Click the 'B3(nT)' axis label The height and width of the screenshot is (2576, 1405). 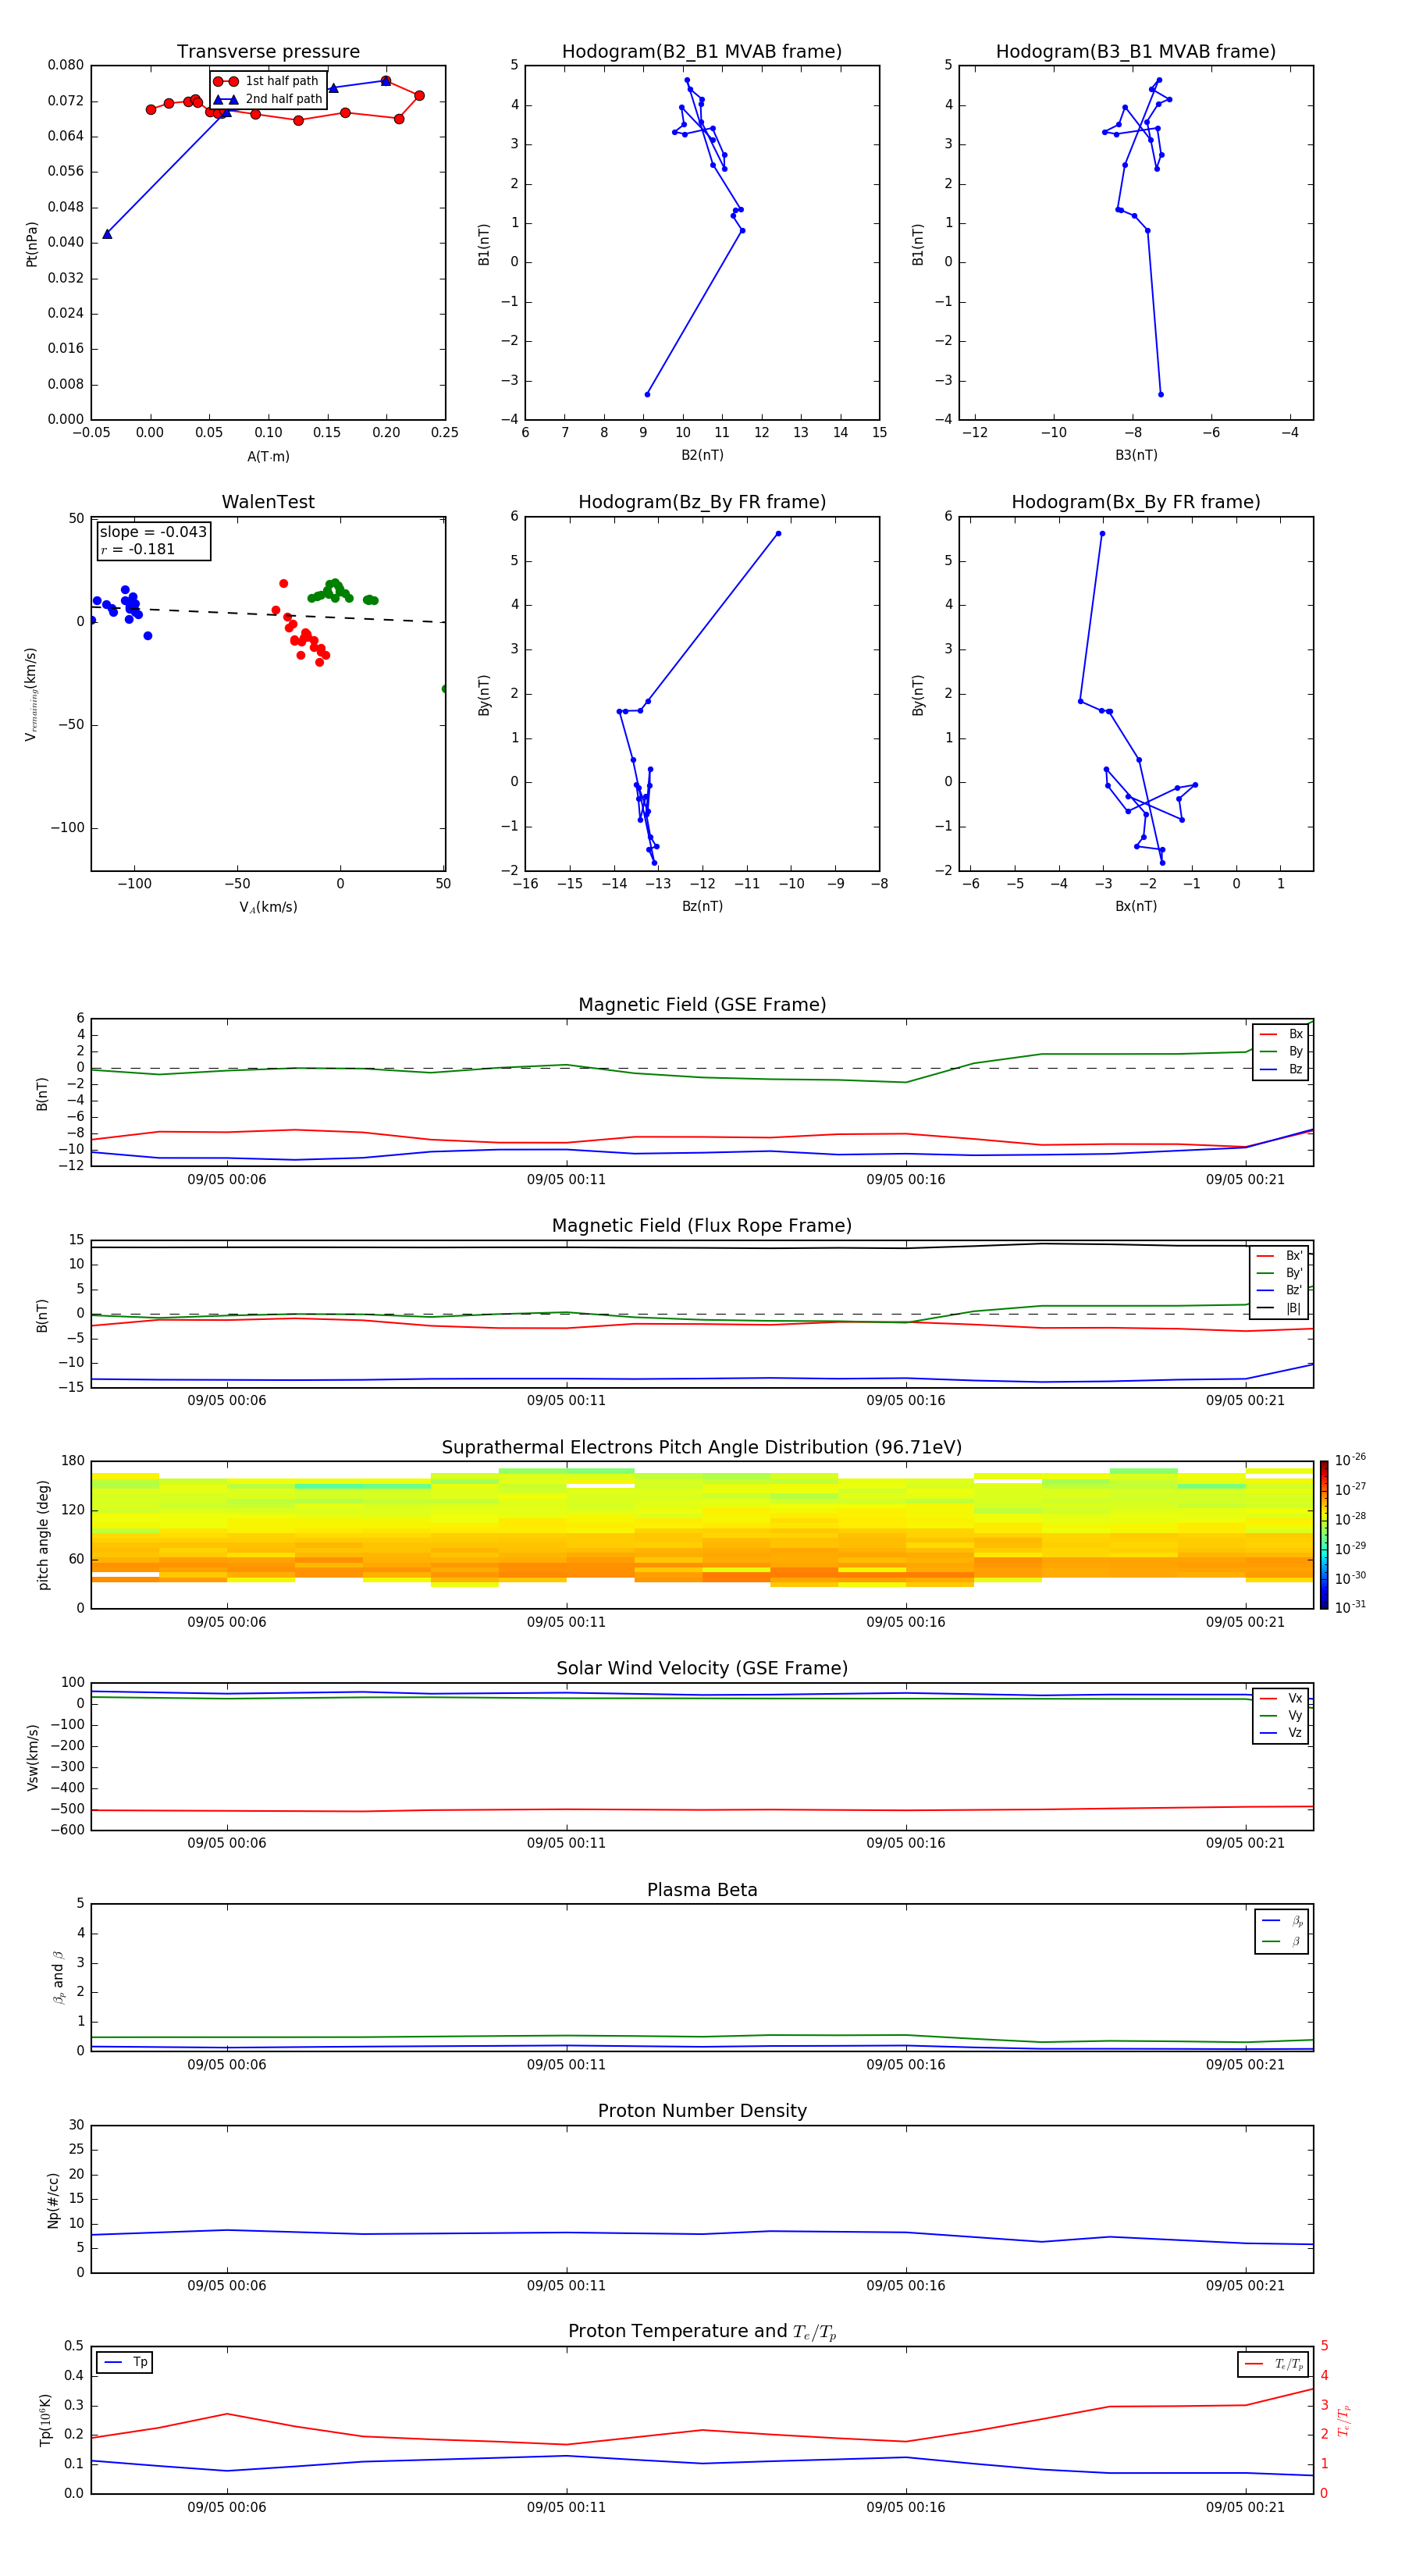click(x=1136, y=455)
